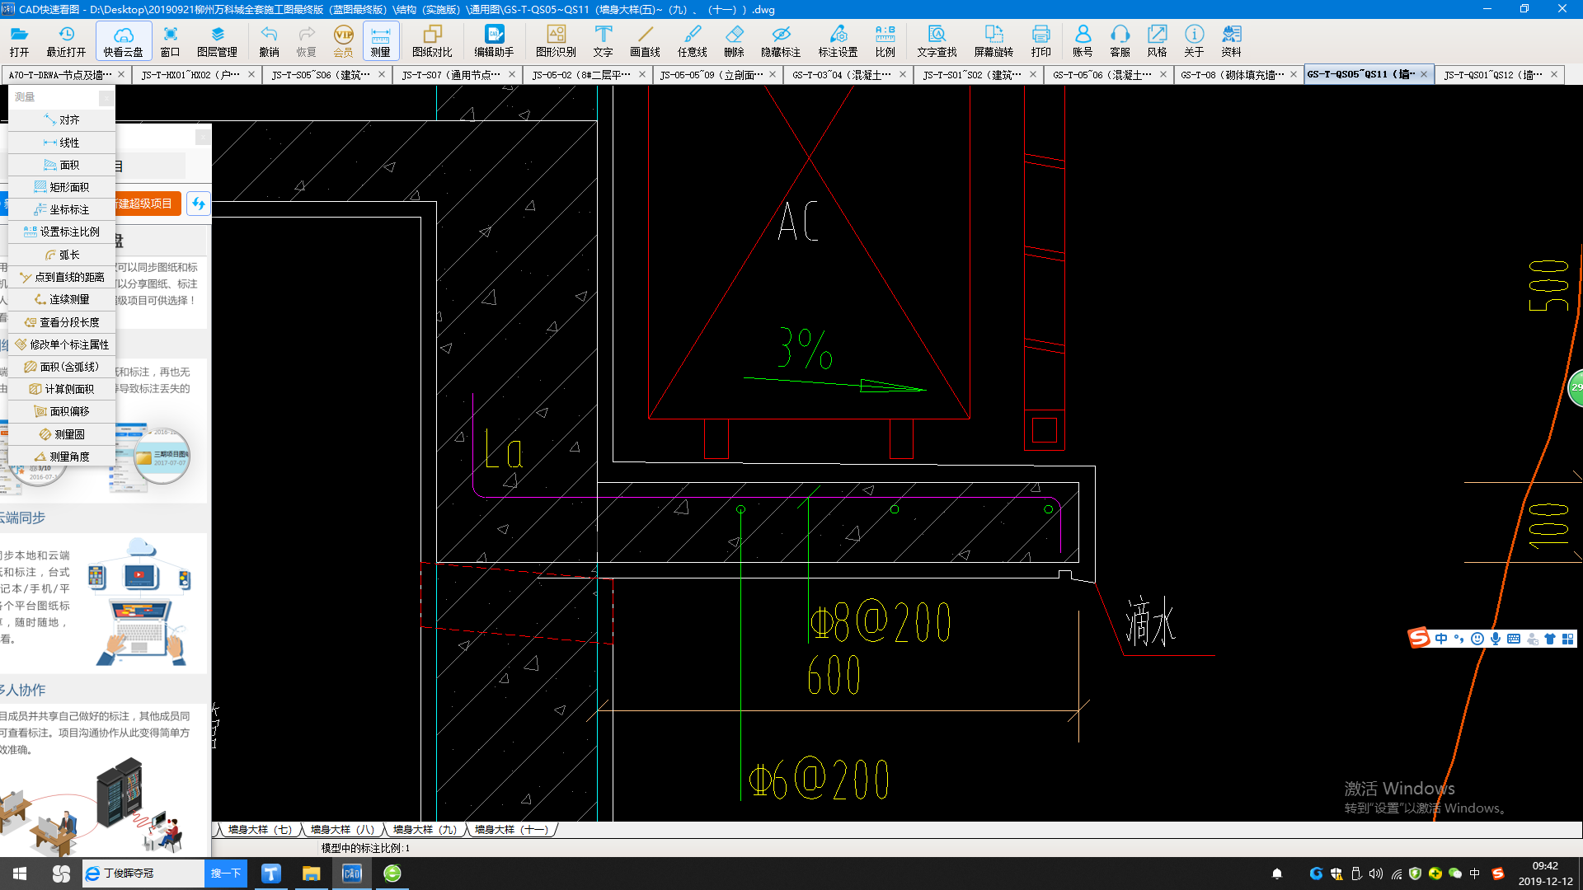
Task: Choose 修改单个标注属性 option
Action: pos(62,344)
